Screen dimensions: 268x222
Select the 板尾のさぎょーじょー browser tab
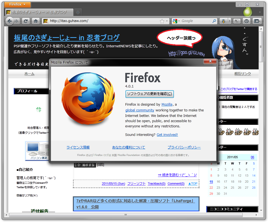point(39,12)
